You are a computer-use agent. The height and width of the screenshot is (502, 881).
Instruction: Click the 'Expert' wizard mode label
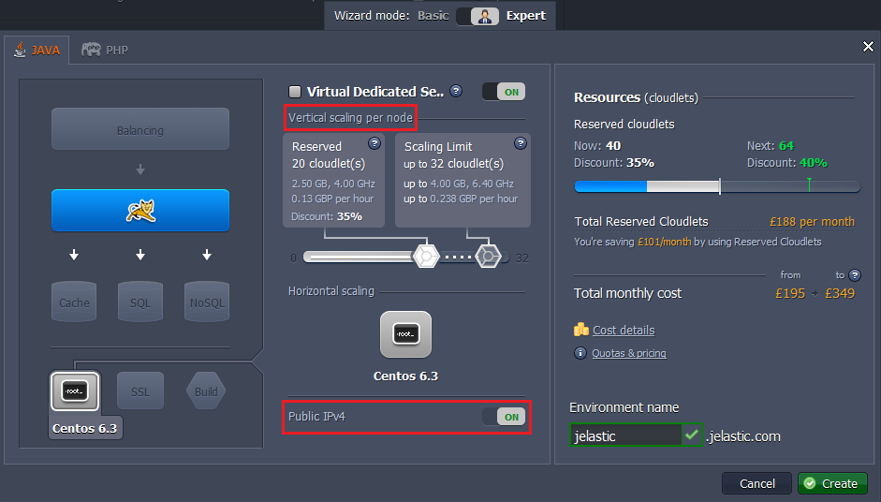point(526,16)
